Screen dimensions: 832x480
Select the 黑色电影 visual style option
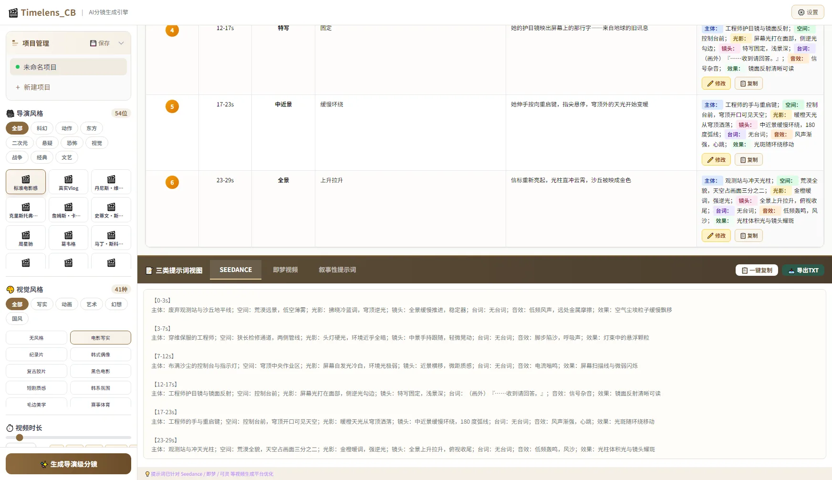[101, 371]
